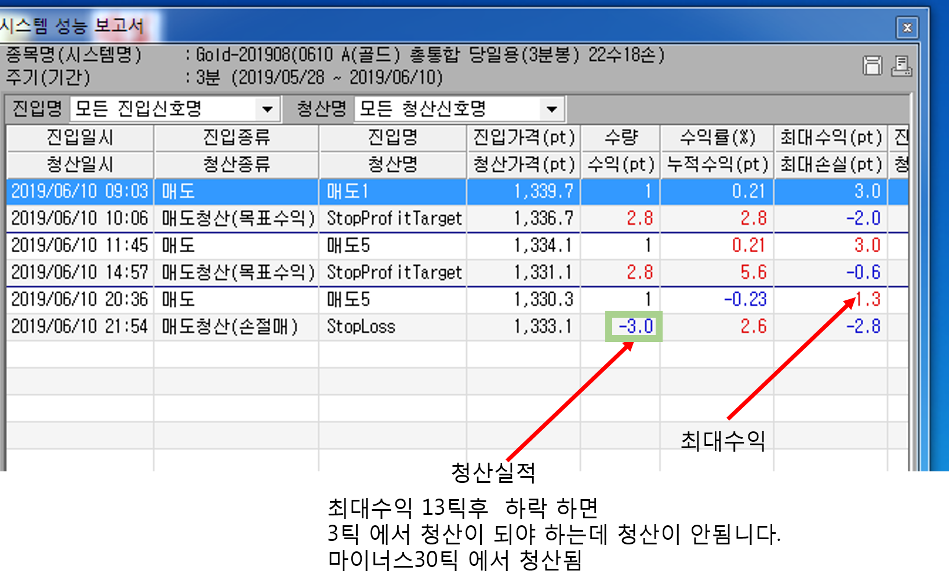Click the highlighted -3.0 profit cell
Image resolution: width=949 pixels, height=585 pixels.
(x=634, y=326)
